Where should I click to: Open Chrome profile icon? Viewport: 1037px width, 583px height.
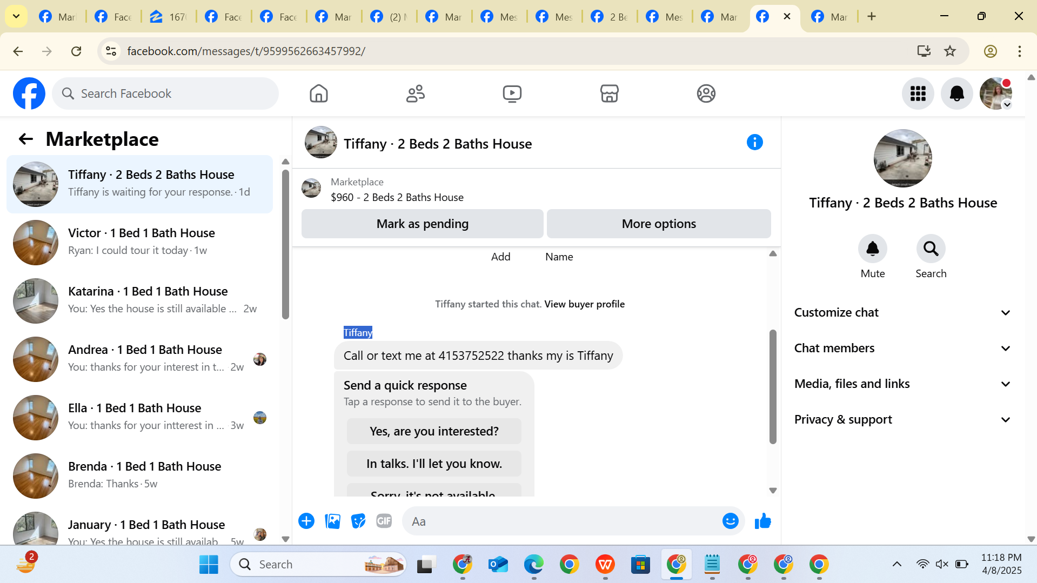[x=990, y=51]
